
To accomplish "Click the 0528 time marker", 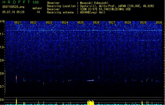I will [x=128, y=23].
